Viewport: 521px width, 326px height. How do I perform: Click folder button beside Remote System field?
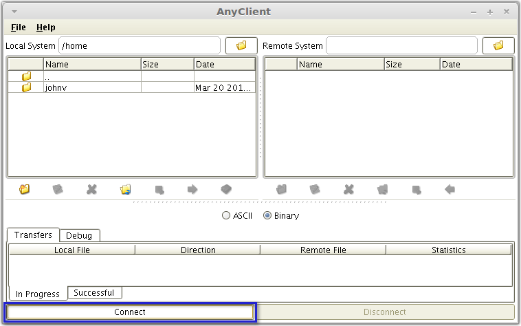point(498,45)
